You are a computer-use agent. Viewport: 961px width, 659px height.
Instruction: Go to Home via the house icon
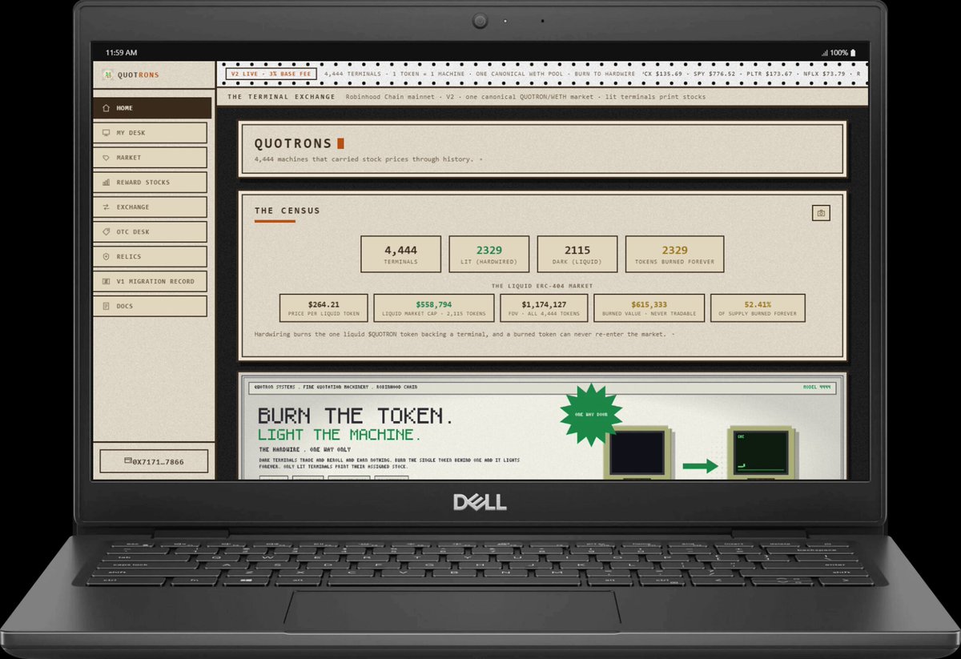pos(107,108)
